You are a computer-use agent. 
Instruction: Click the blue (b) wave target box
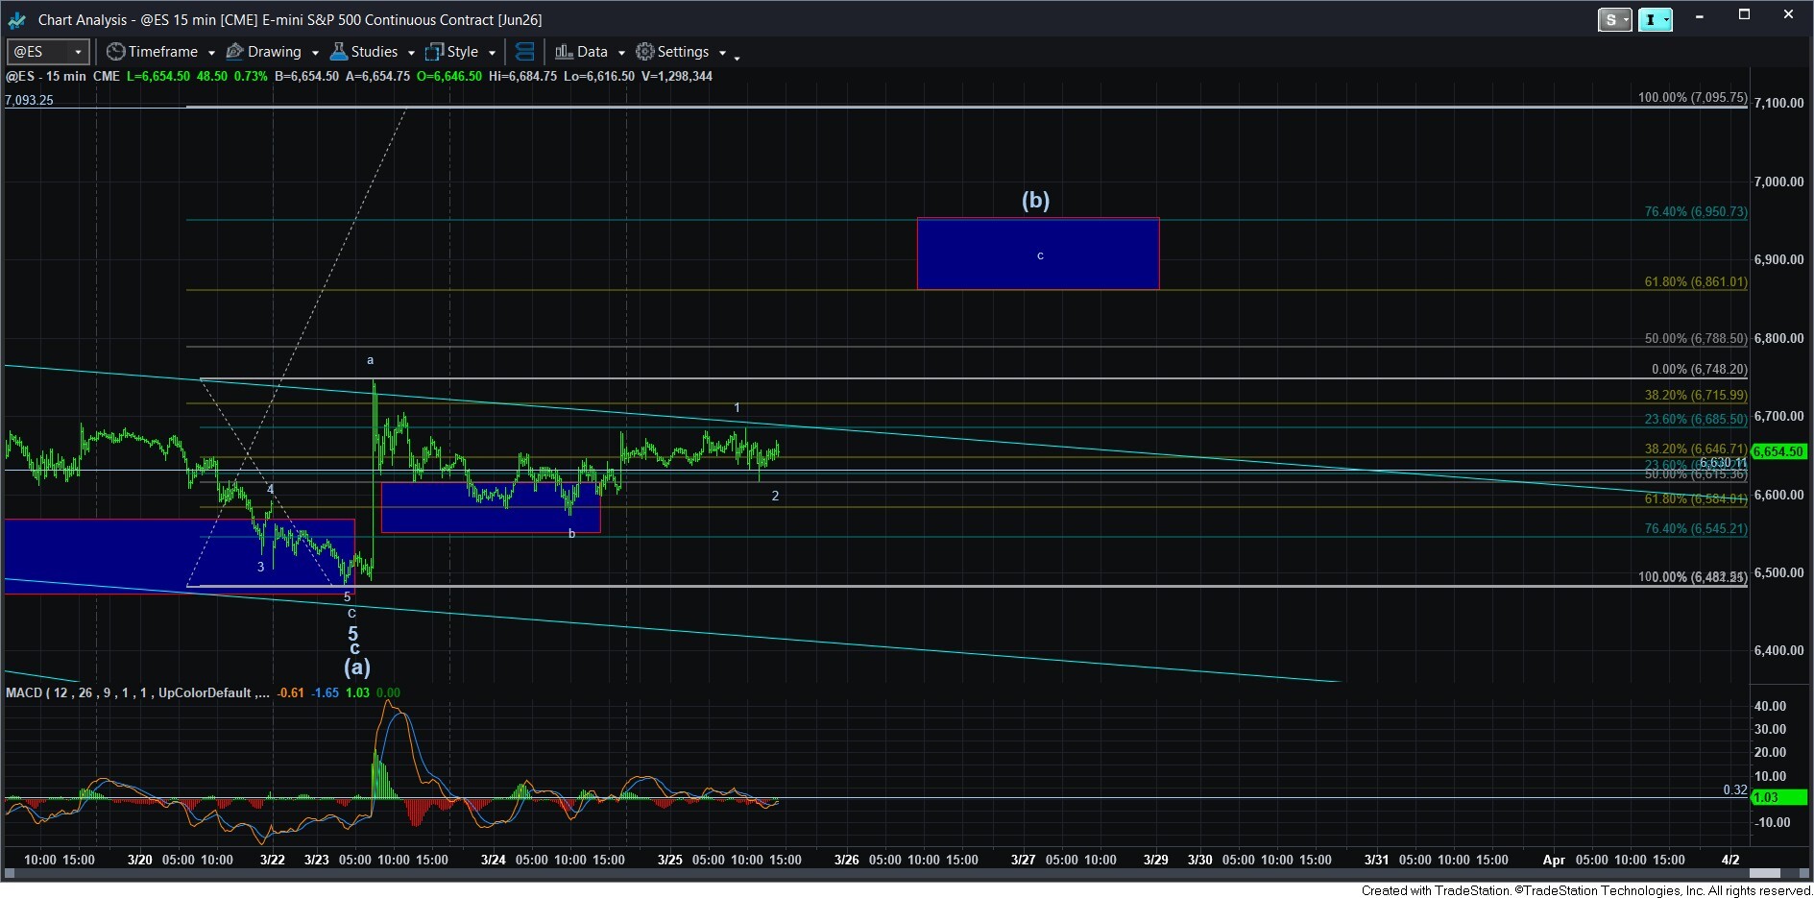pos(1037,254)
